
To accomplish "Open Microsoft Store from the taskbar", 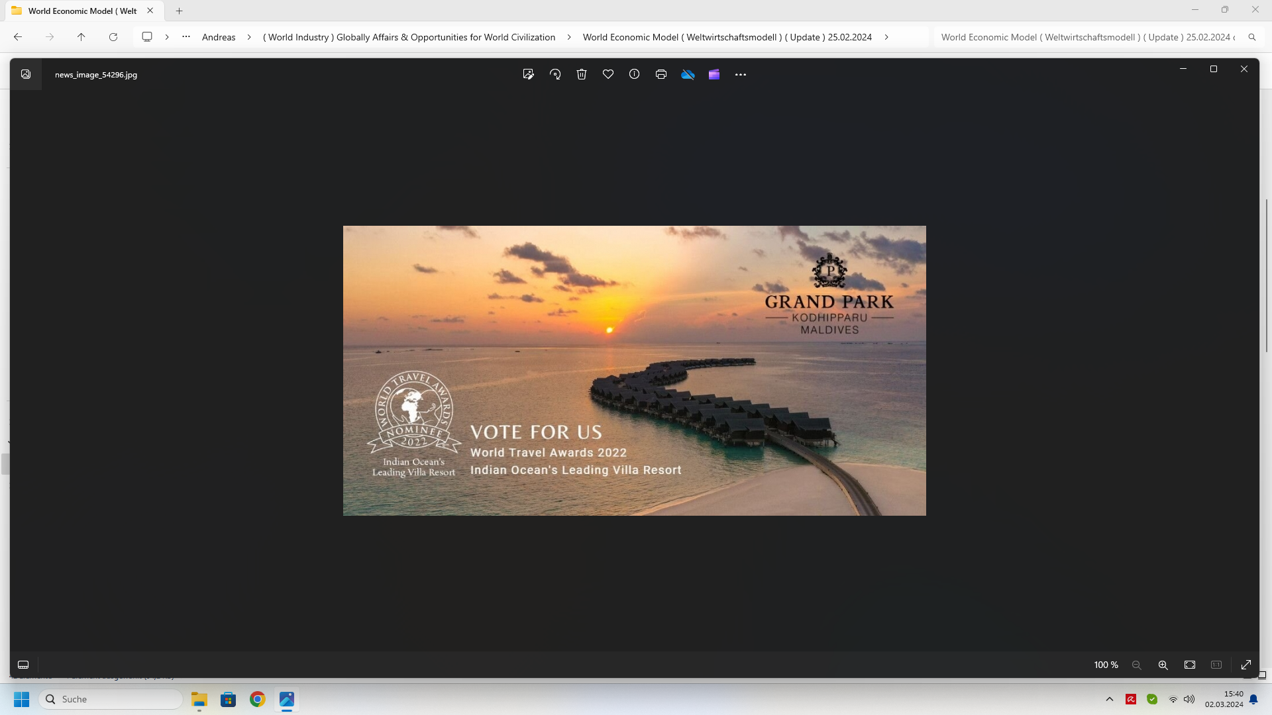I will click(229, 699).
